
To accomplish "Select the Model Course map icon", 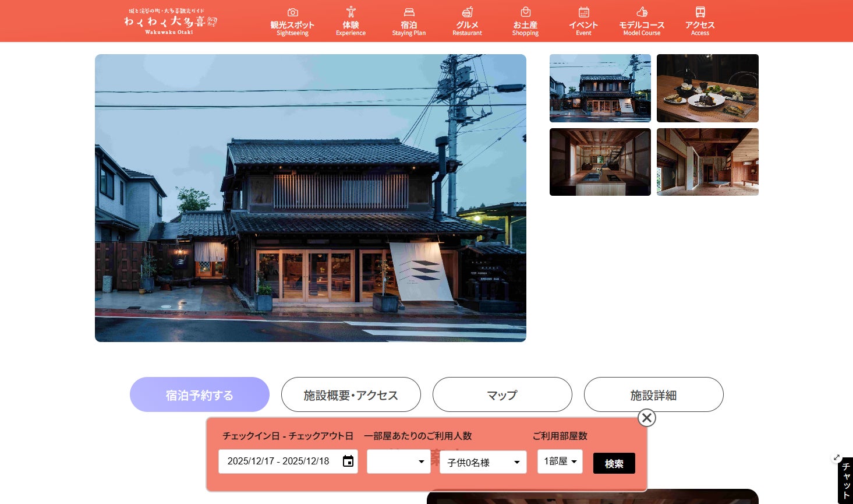I will point(642,12).
